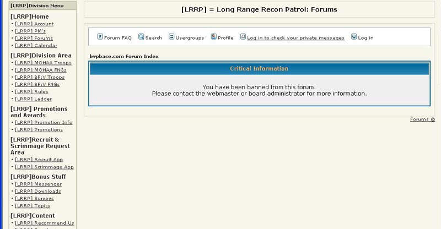Viewport: 441px width, 229px height.
Task: Click the [LRRP]Division Area heading
Action: (x=41, y=56)
